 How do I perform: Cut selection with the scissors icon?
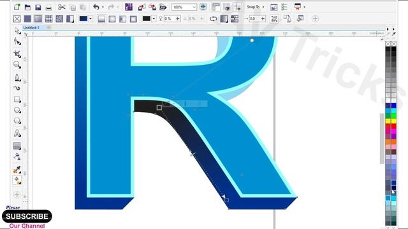[x=62, y=7]
